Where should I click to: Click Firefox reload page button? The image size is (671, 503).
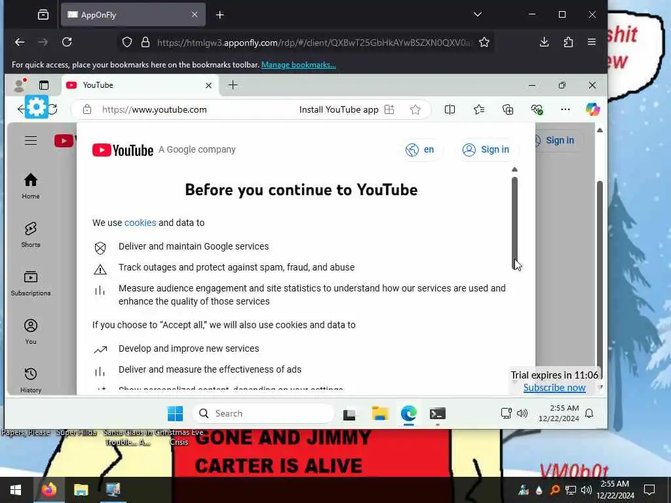point(67,42)
